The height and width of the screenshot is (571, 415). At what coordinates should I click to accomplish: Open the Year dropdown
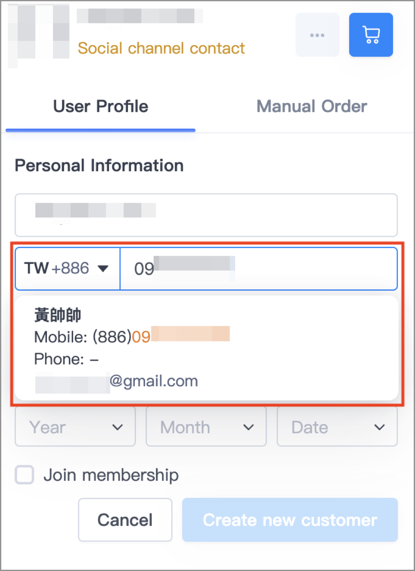click(75, 427)
